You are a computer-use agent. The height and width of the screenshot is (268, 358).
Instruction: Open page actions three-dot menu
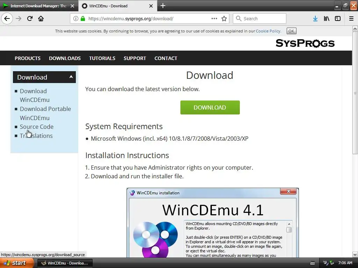214,18
